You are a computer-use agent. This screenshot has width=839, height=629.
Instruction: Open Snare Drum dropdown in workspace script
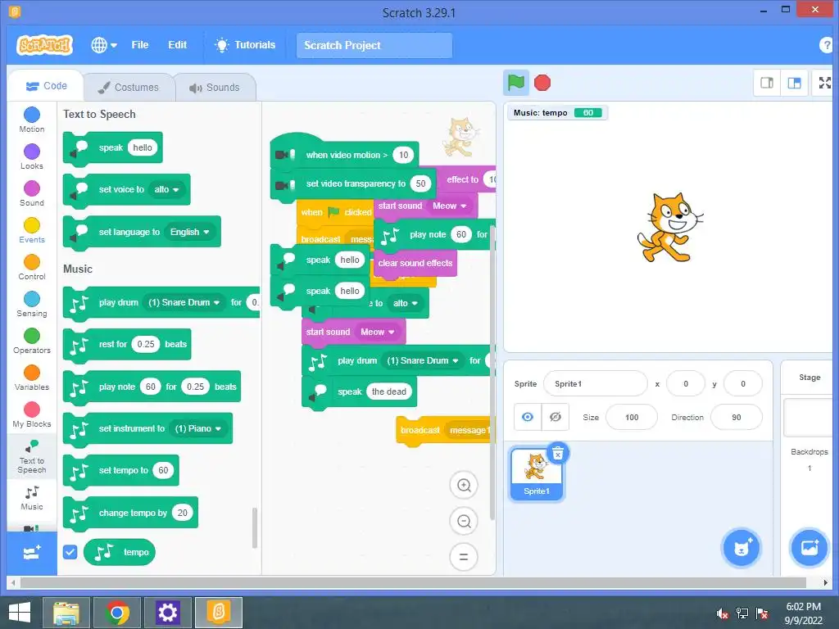(x=423, y=360)
